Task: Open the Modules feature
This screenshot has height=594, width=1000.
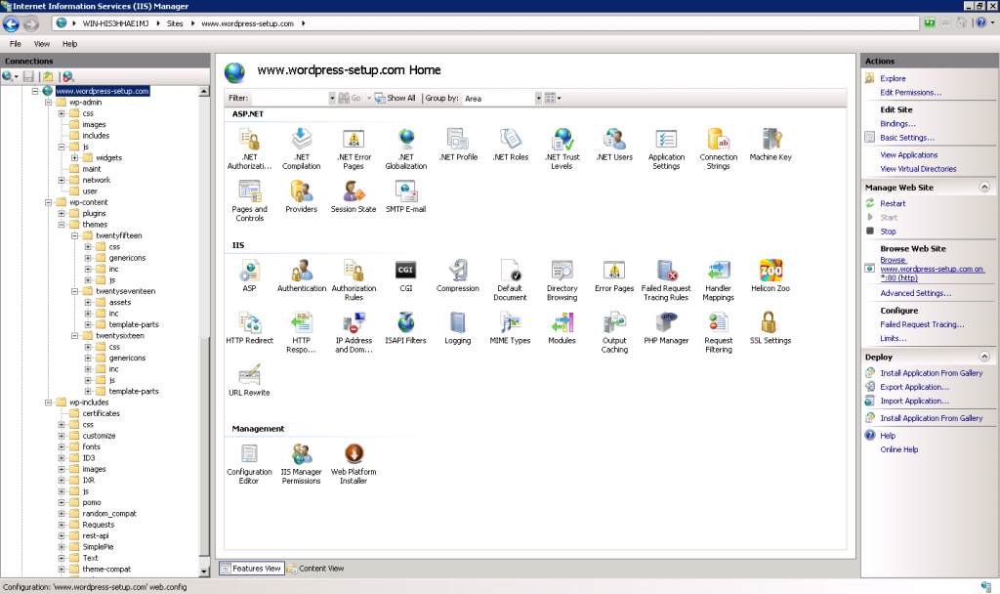Action: coord(562,328)
